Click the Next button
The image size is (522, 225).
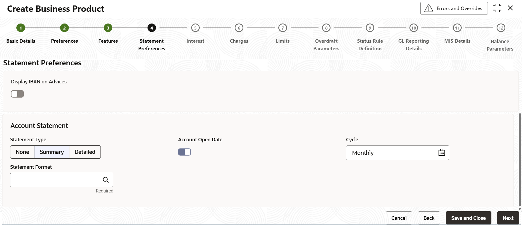point(508,218)
